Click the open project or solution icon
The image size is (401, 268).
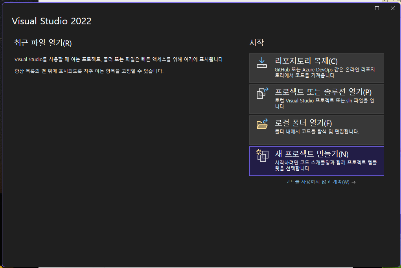[262, 93]
